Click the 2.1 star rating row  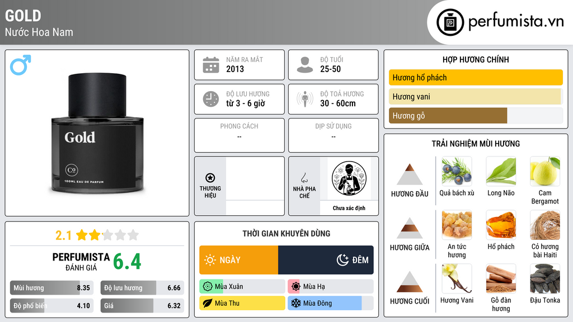[97, 235]
